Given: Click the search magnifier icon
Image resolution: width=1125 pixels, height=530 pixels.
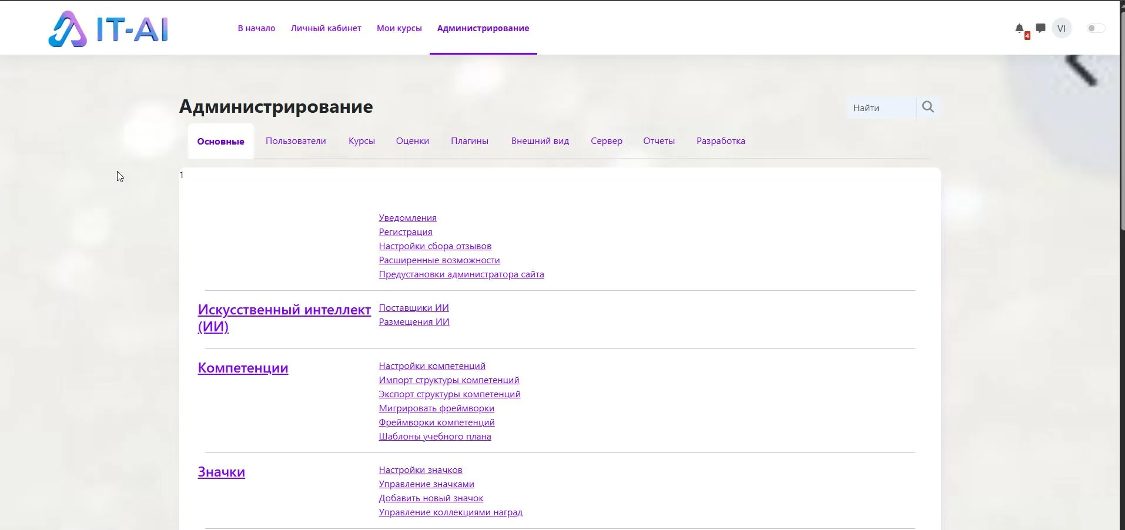Looking at the screenshot, I should coord(928,107).
